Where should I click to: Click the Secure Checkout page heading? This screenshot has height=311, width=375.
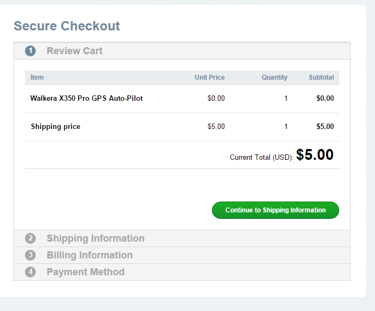click(x=67, y=26)
